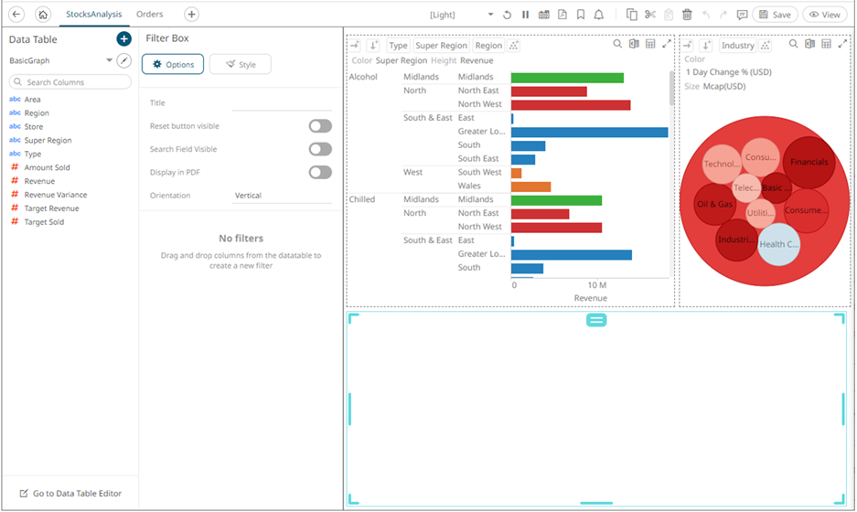The height and width of the screenshot is (512, 857).
Task: Delete selection with the trash icon
Action: pyautogui.click(x=687, y=15)
